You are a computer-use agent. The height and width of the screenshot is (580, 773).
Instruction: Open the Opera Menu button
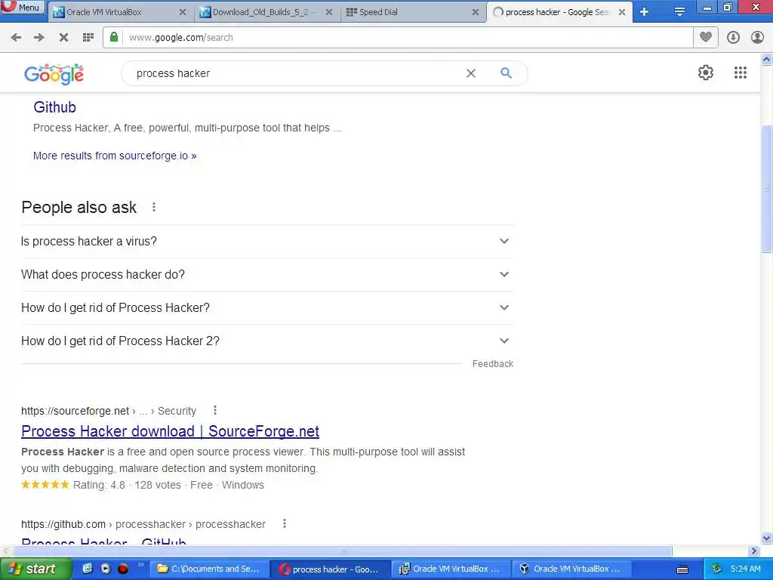[x=22, y=7]
